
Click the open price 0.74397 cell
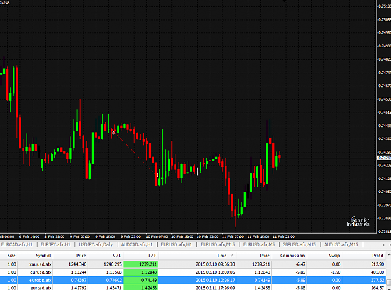[79, 280]
